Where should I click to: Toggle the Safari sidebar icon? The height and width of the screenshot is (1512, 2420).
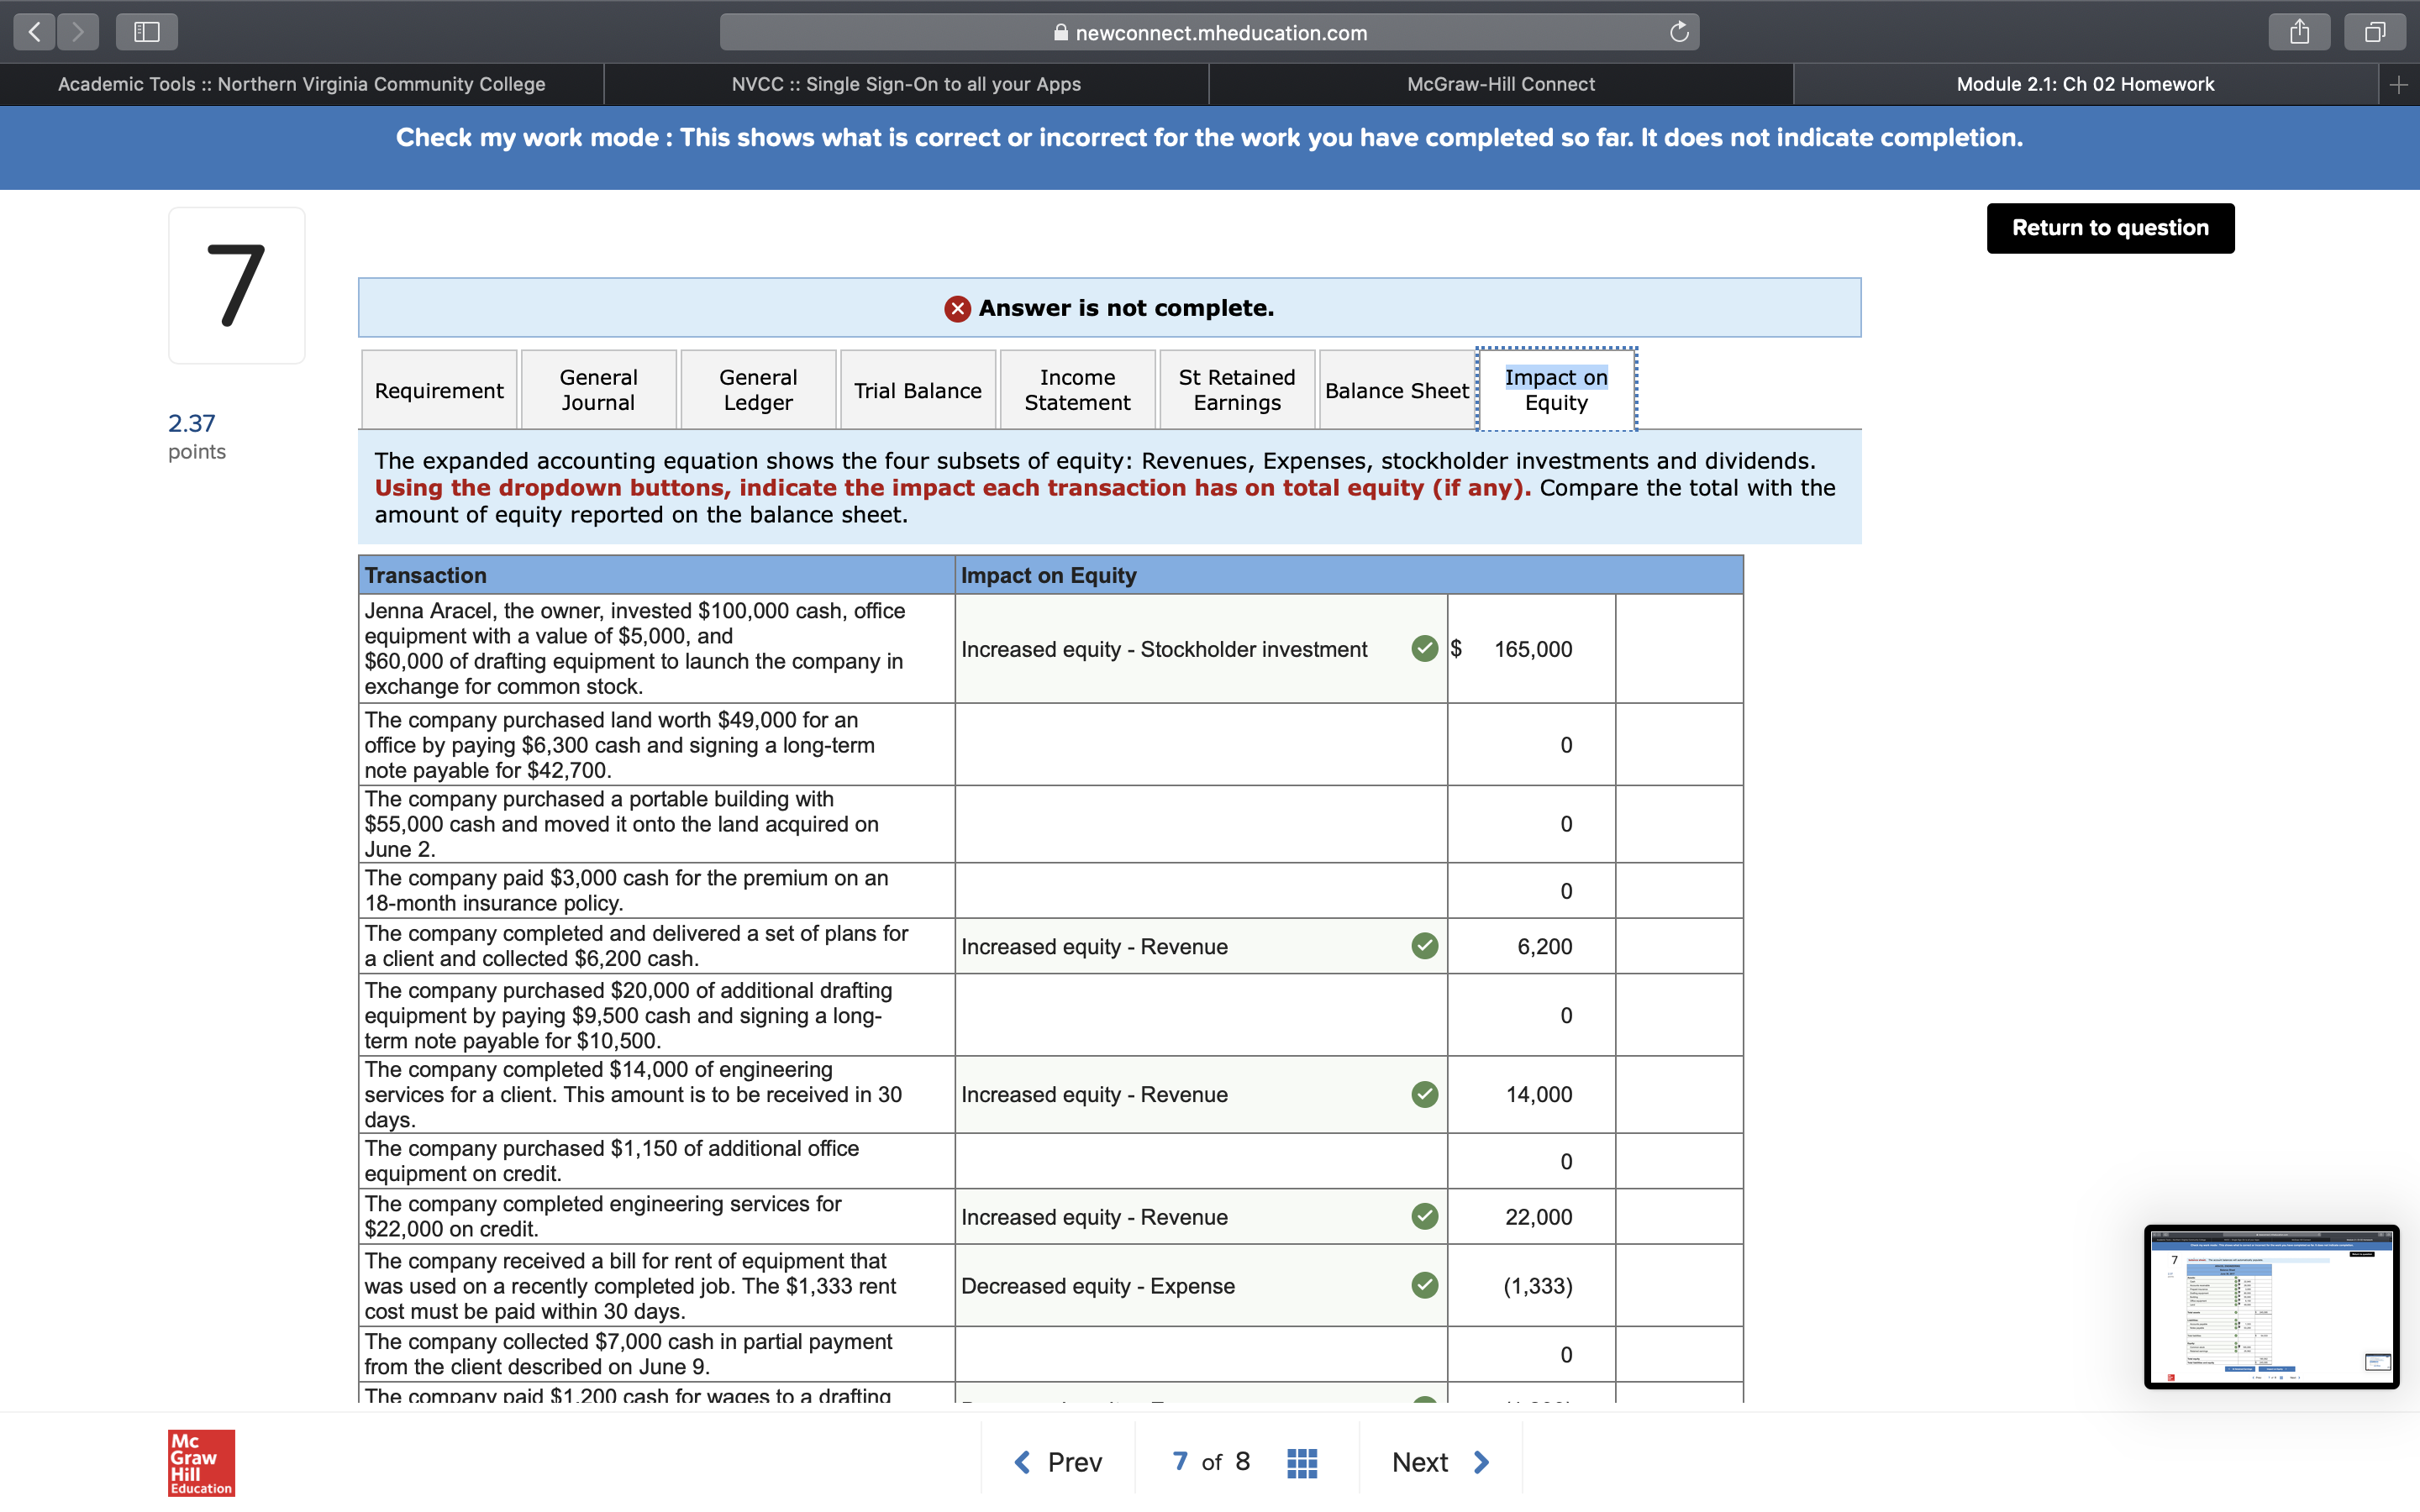(x=147, y=32)
